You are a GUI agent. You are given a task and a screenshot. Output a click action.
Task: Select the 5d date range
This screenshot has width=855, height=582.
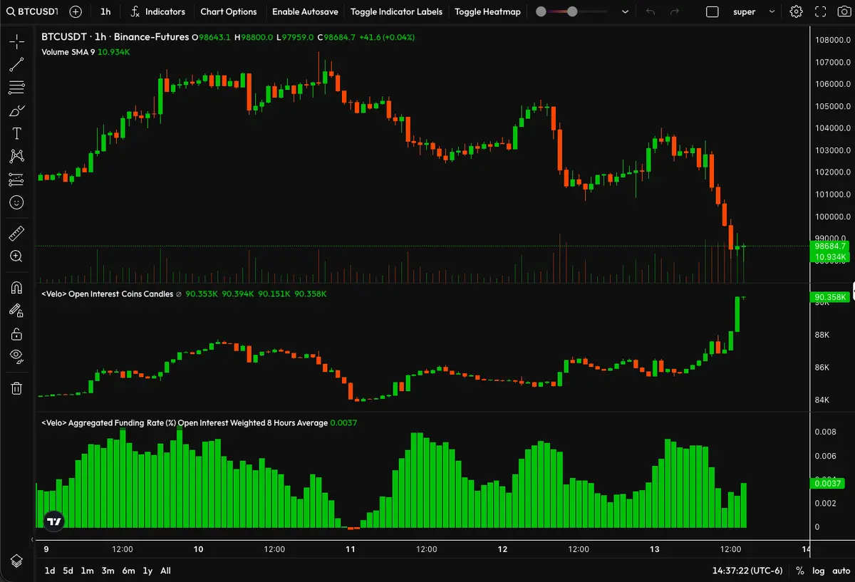[x=68, y=571]
